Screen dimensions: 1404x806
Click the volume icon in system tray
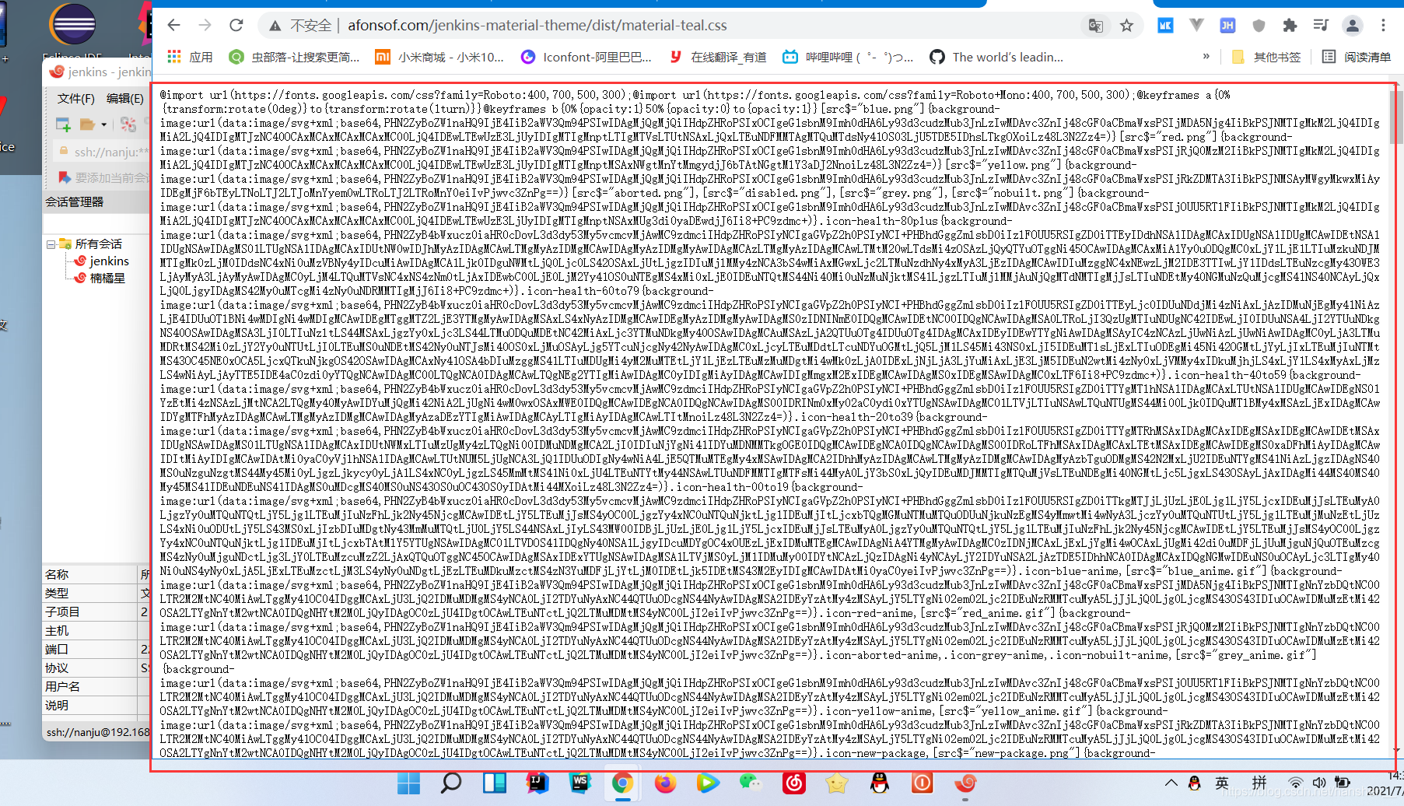[x=1318, y=783]
